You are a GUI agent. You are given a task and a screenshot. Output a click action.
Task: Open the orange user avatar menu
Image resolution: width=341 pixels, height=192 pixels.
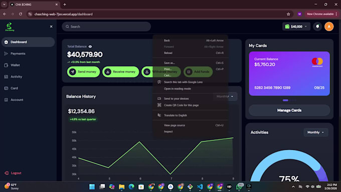(x=329, y=27)
